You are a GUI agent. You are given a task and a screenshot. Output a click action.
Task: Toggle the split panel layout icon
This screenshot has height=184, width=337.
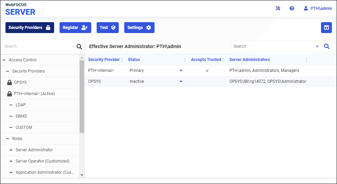click(x=326, y=28)
